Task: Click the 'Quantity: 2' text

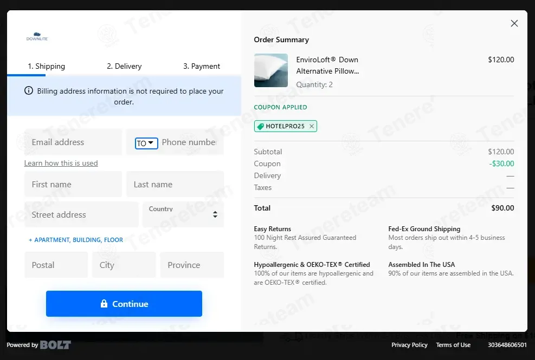Action: click(x=314, y=84)
